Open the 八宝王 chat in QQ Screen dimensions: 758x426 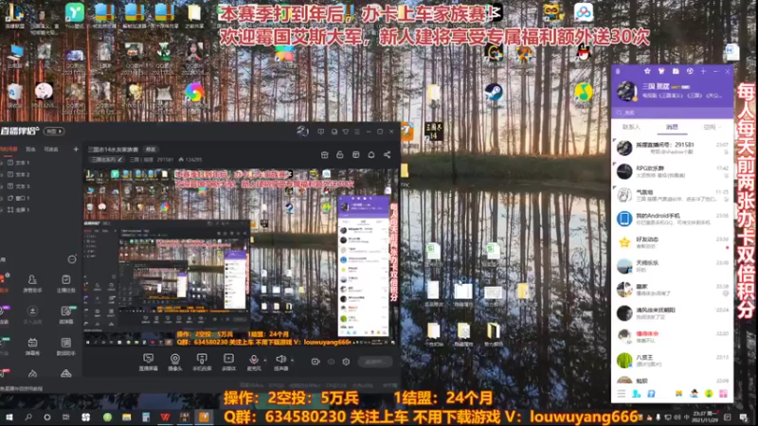672,361
